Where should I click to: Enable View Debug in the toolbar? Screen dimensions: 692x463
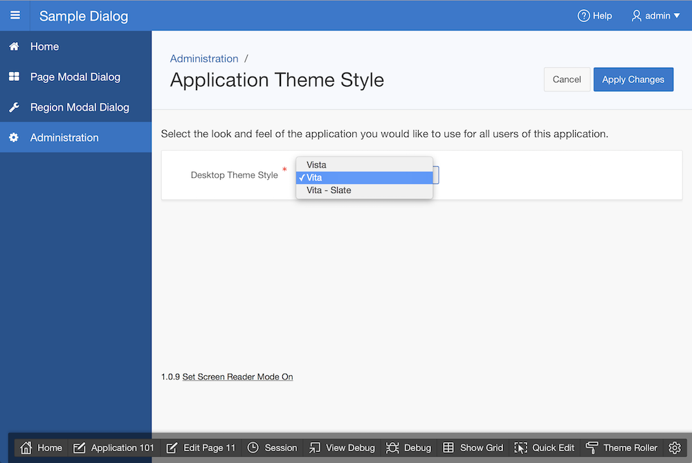[x=341, y=448]
